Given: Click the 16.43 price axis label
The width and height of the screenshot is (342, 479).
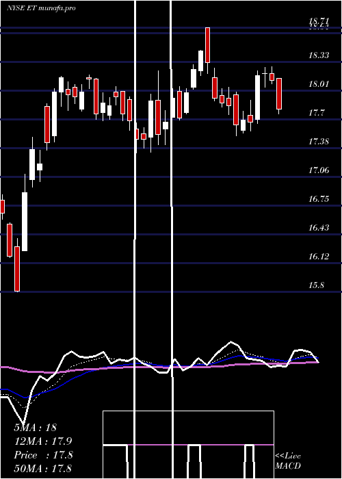Looking at the screenshot, I should [x=319, y=228].
